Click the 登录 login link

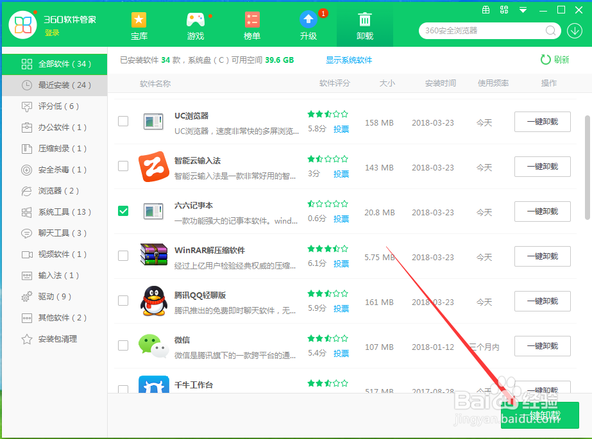coord(52,33)
